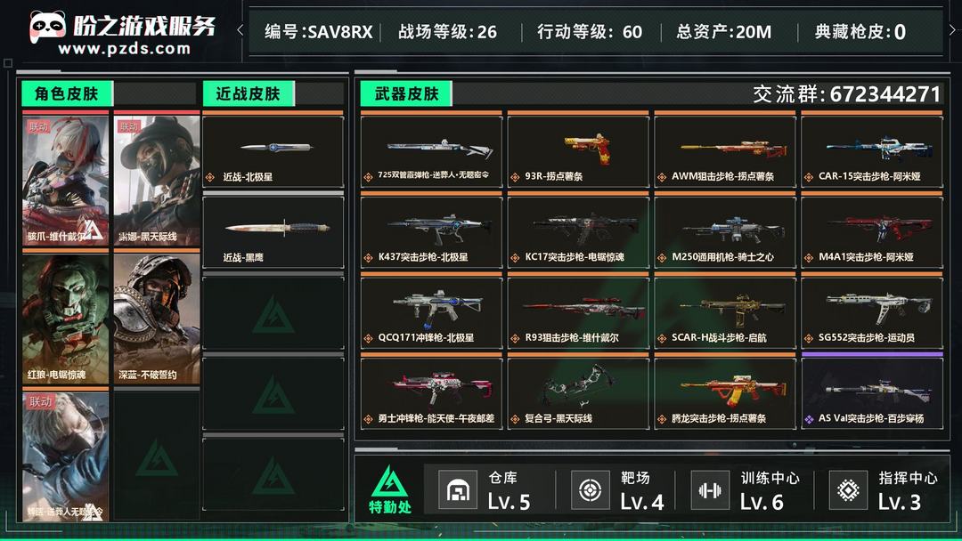The width and height of the screenshot is (962, 541).
Task: Select the 深蓝-不破誓约 character portrait
Action: [x=157, y=319]
